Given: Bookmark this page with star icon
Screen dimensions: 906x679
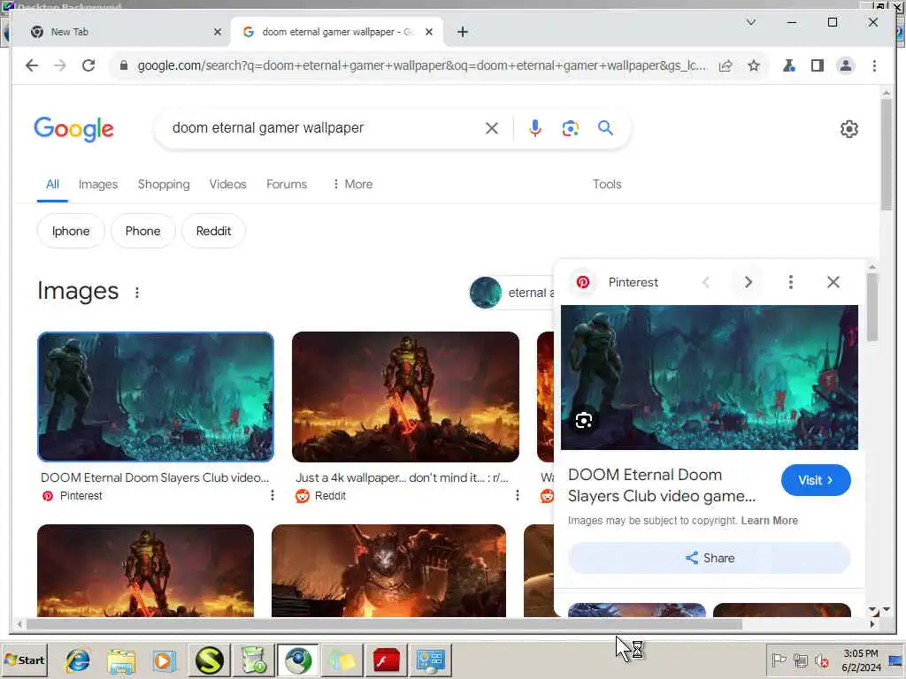Looking at the screenshot, I should [x=754, y=65].
